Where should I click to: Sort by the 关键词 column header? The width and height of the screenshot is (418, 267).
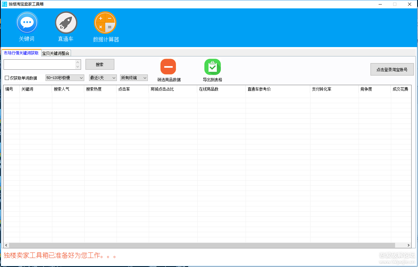pyautogui.click(x=36, y=89)
